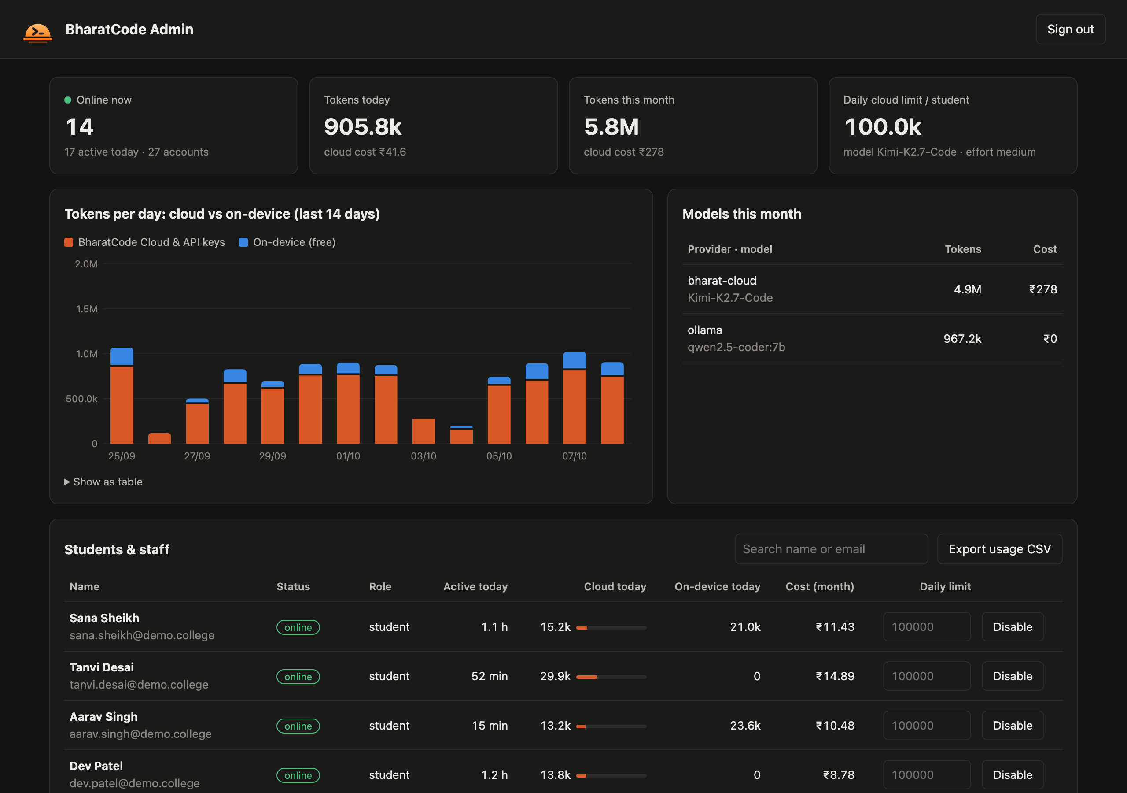Click Sana Sheikh's online status badge
Image resolution: width=1127 pixels, height=793 pixels.
click(x=298, y=627)
